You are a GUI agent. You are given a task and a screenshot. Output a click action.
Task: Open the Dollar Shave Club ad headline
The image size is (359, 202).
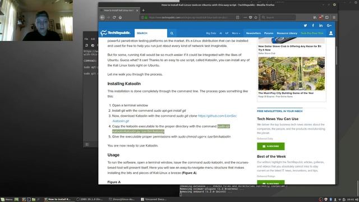click(x=289, y=48)
